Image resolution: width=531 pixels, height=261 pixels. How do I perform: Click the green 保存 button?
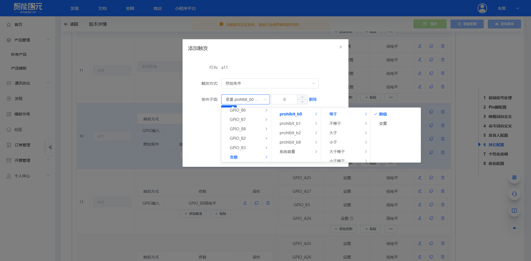tap(430, 24)
